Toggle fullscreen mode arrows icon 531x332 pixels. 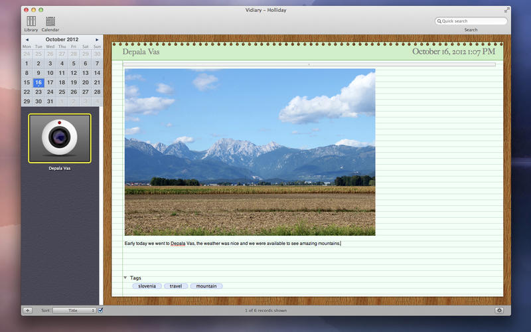[506, 10]
